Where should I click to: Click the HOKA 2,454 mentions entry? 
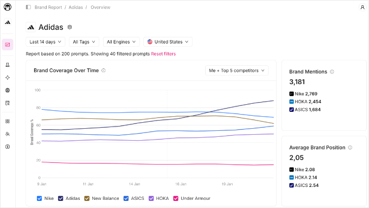pos(305,102)
